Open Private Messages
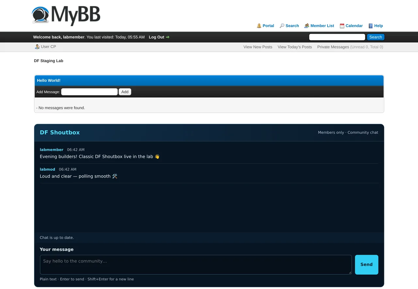Screen dimensions: 418x289 point(333,47)
